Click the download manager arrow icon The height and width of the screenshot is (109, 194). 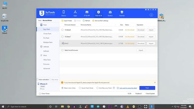[x=151, y=15]
